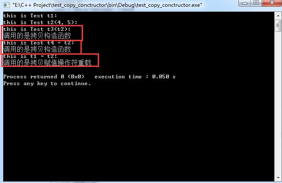This screenshot has height=183, width=282.
Task: Click 拷贝构造函数 text below the t4 = t2 line
Action: tap(51, 49)
